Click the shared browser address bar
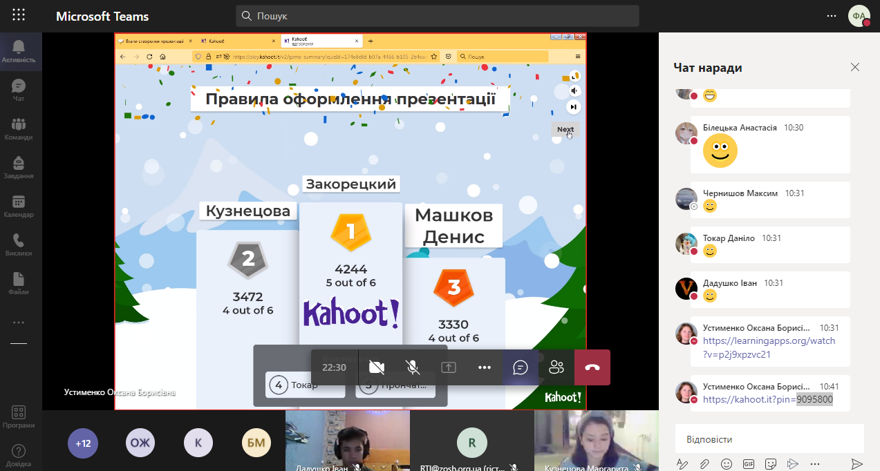Viewport: 880px width, 471px height. (316, 57)
